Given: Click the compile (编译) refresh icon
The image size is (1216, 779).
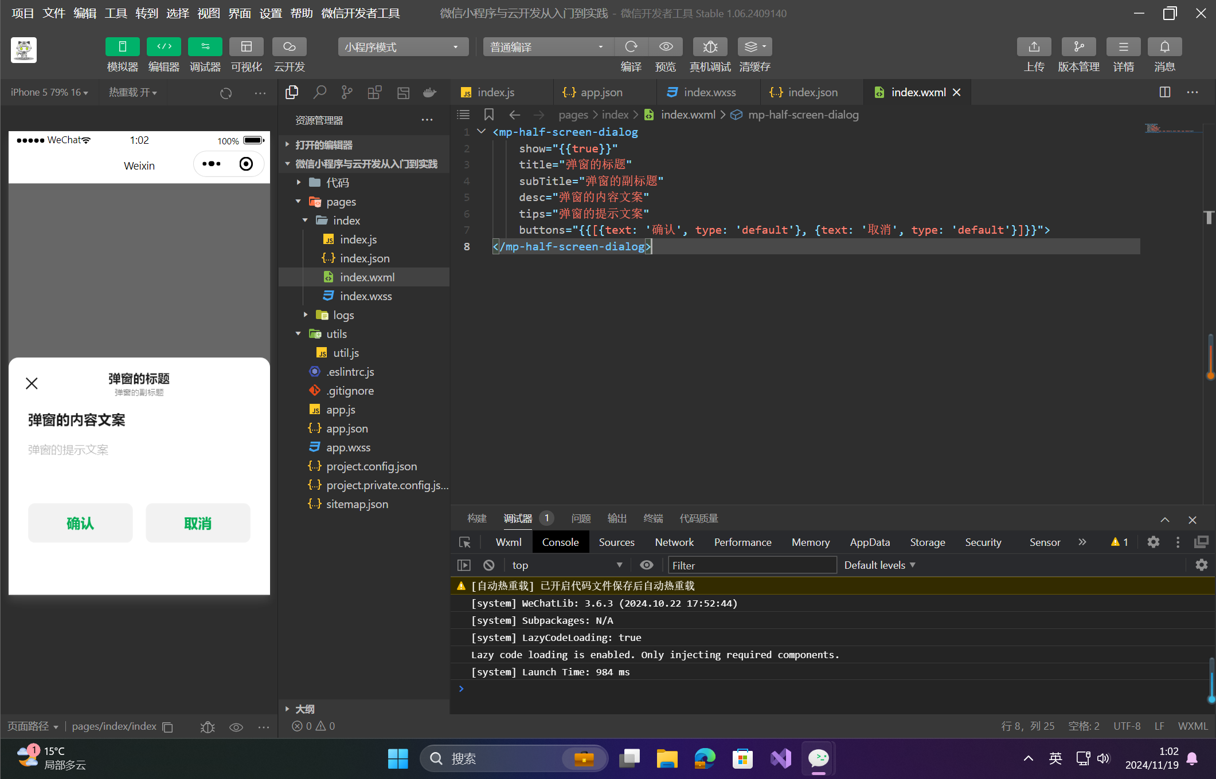Looking at the screenshot, I should 631,47.
